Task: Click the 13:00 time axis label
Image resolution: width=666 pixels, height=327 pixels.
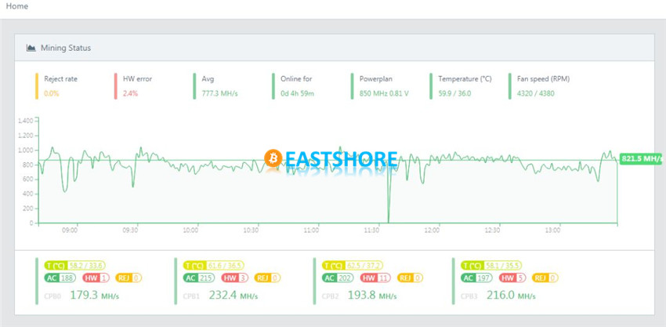Action: tap(552, 231)
